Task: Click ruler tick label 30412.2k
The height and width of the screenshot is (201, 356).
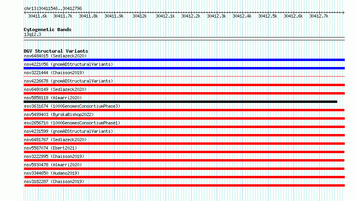Action: click(191, 16)
